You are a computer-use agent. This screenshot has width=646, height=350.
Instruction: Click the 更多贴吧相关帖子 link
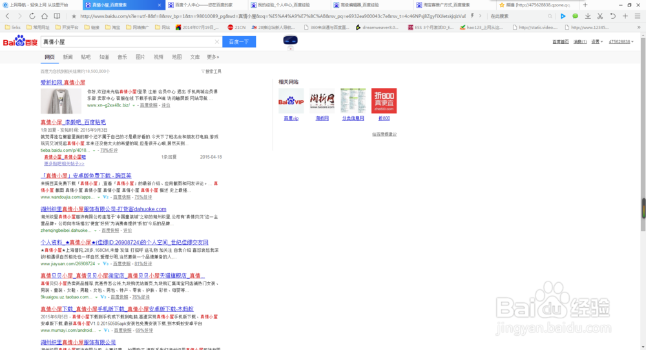[64, 164]
